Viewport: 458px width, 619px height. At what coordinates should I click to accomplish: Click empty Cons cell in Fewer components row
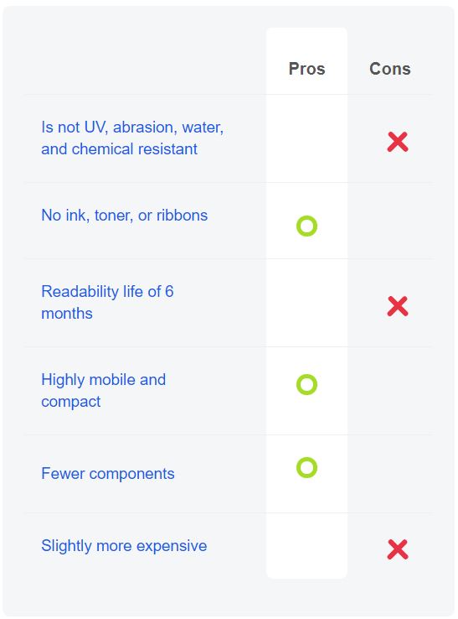(390, 474)
